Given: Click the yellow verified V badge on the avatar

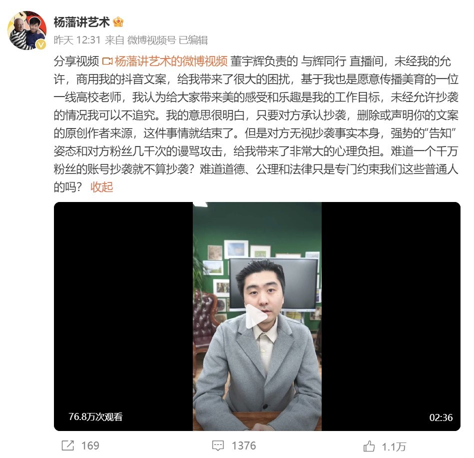Looking at the screenshot, I should tap(41, 45).
